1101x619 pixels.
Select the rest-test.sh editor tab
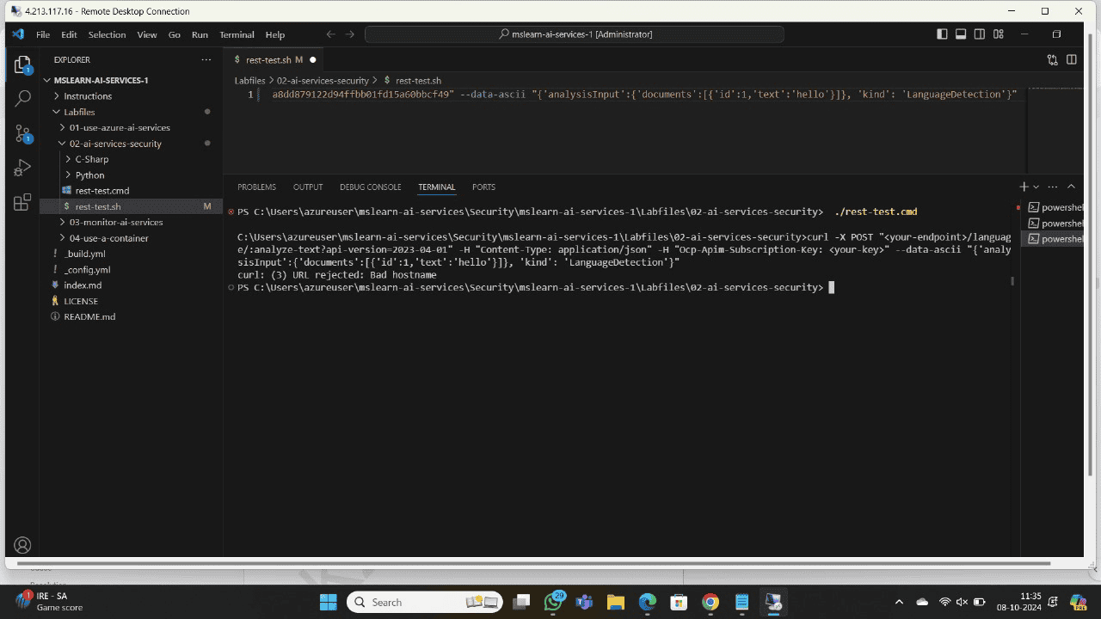(274, 60)
